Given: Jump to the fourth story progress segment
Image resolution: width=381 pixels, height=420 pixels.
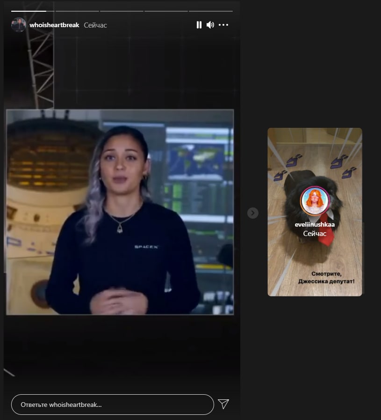Looking at the screenshot, I should click(x=166, y=11).
